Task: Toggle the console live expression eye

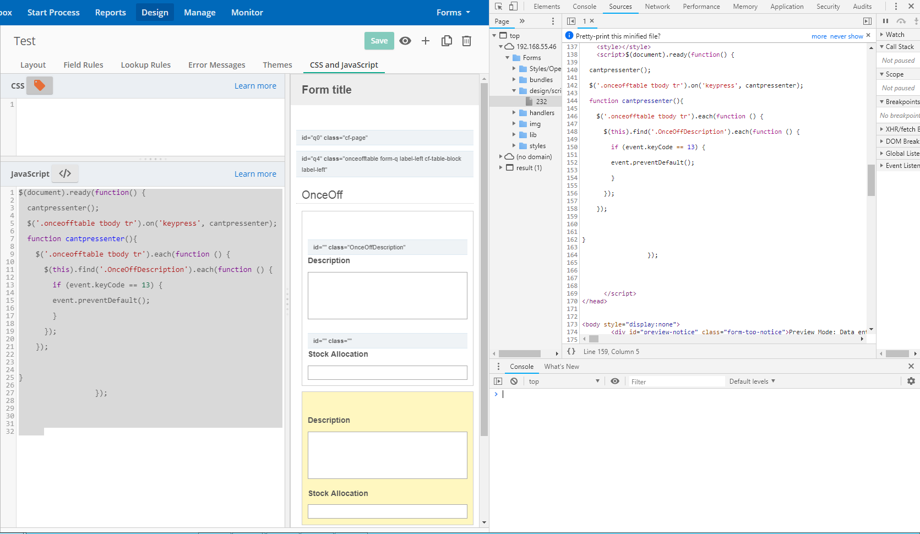Action: [x=615, y=381]
